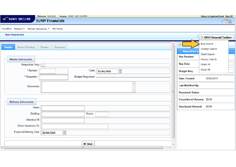
Task: Click the Expected Delivery Date field
Action: (52, 133)
